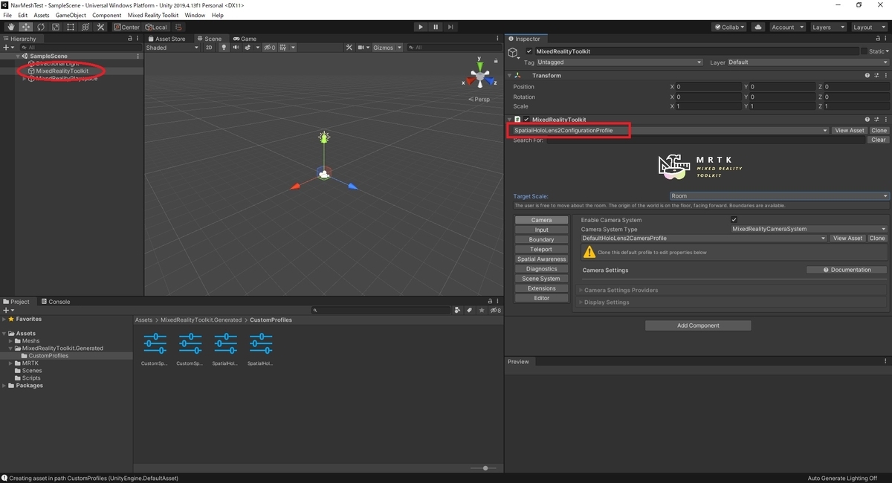Open the Mixed Reality Toolkit menu
Viewport: 892px width, 483px height.
(153, 15)
